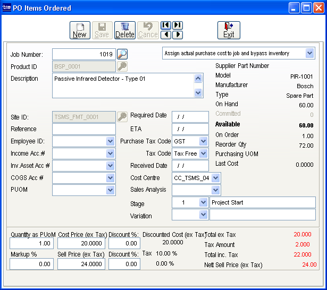
Task: Open the COGS Acc # dropdown
Action: [x=111, y=178]
